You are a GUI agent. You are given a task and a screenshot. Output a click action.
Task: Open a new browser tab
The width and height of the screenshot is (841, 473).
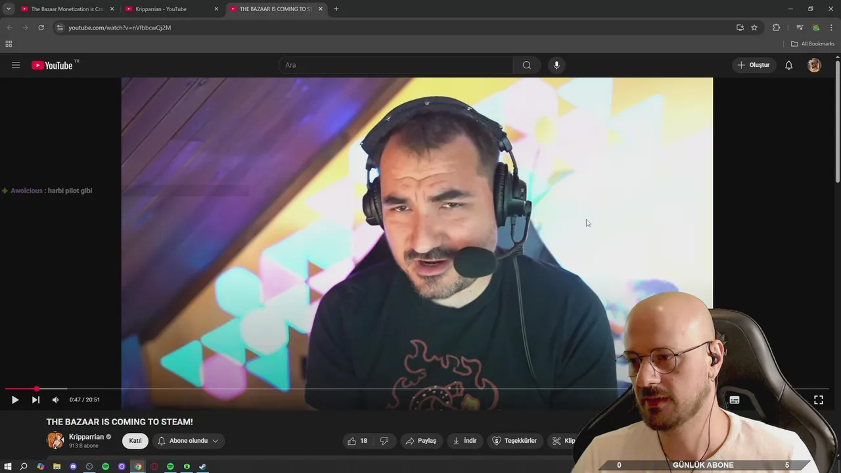point(336,9)
